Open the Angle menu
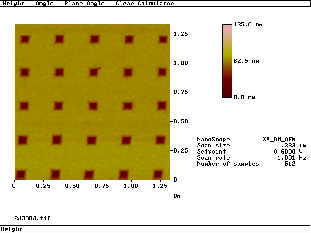This screenshot has width=311, height=233. coord(44,4)
